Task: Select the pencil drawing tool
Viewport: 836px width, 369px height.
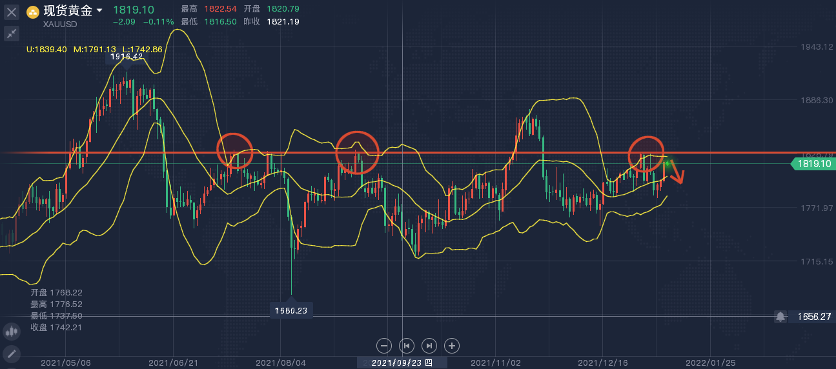Action: click(11, 354)
